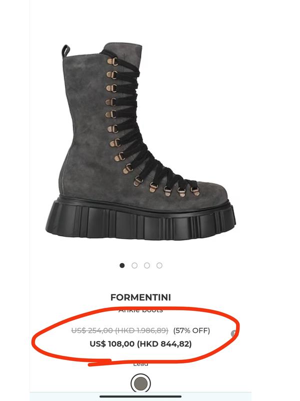Go to the third image dot
Viewport: 300px width, 401px height.
[147, 266]
